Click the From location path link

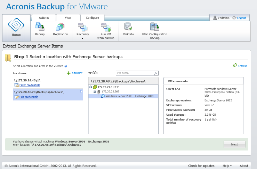(56, 145)
